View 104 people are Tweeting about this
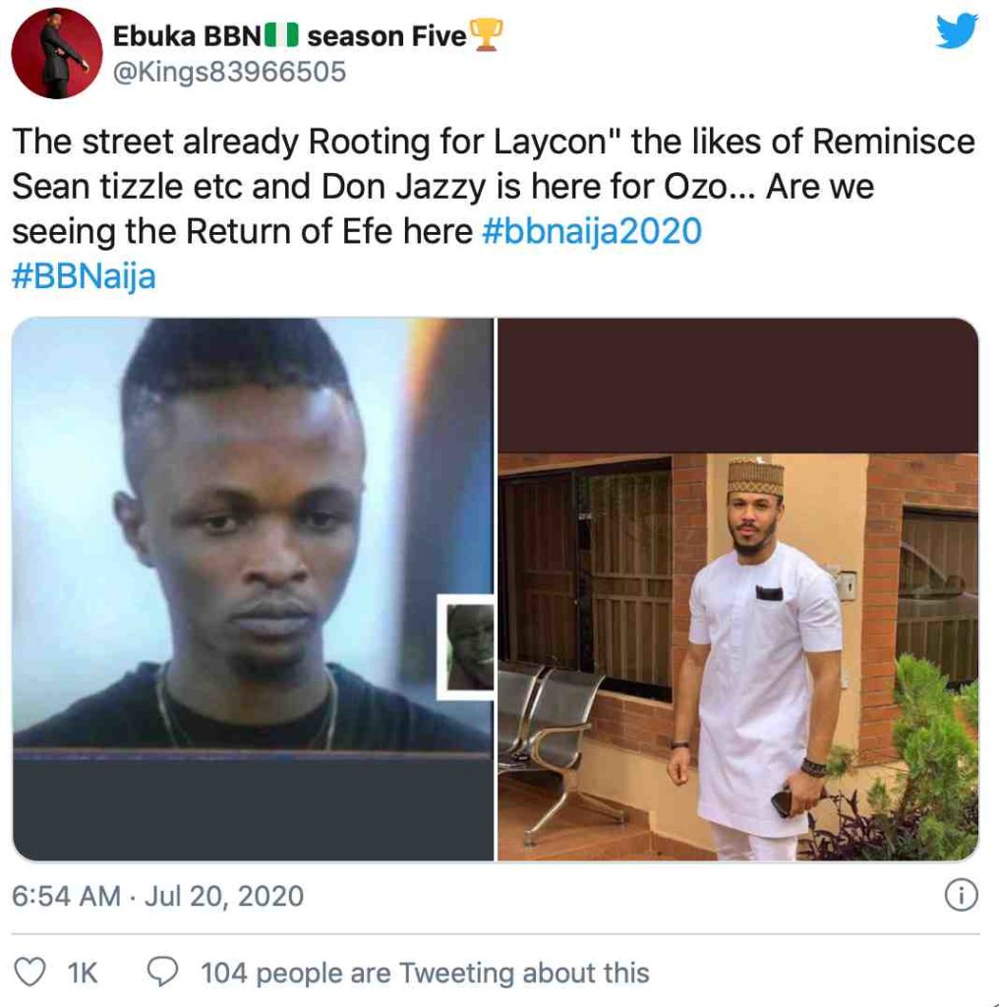 (425, 973)
